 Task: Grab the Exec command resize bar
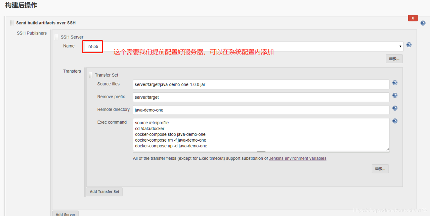(261, 152)
